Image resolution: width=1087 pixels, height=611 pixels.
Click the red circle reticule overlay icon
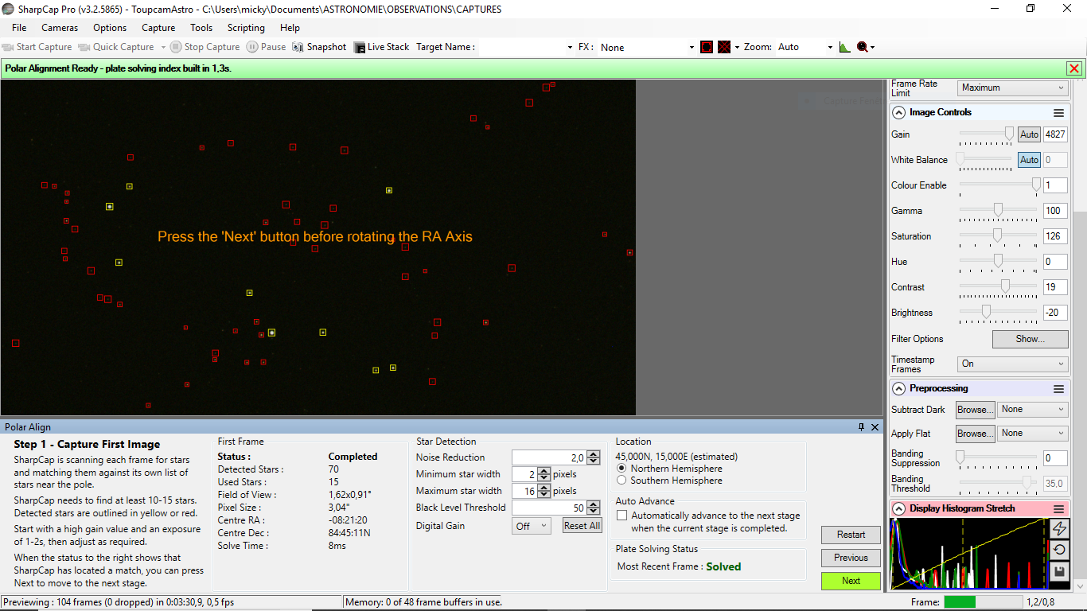707,47
